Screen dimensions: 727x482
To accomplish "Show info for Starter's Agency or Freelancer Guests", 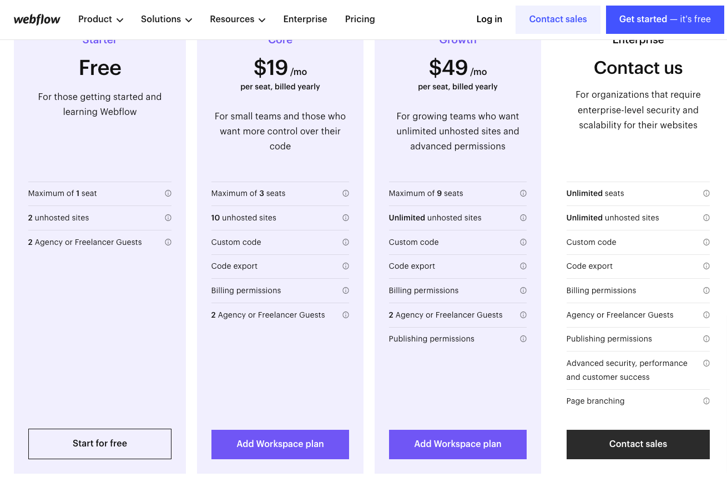I will pos(168,242).
